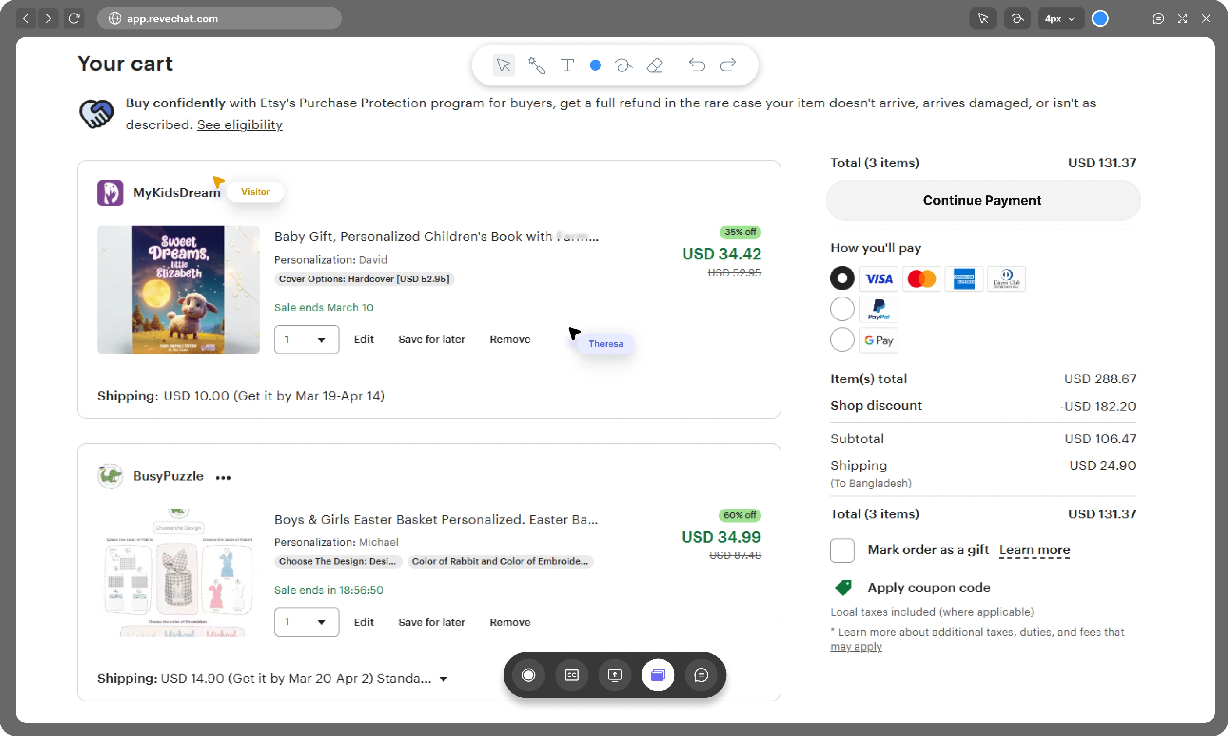
Task: Expand the BusyPuzzle shipping options dropdown
Action: (x=444, y=679)
